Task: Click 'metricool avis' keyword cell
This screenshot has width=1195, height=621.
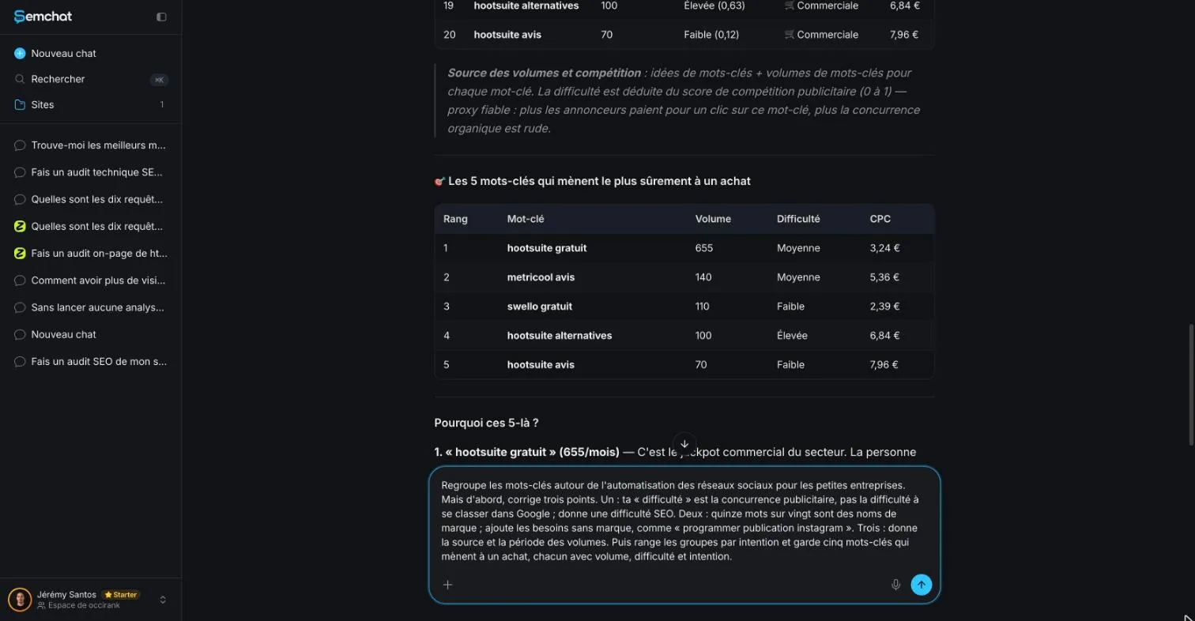Action: point(541,277)
